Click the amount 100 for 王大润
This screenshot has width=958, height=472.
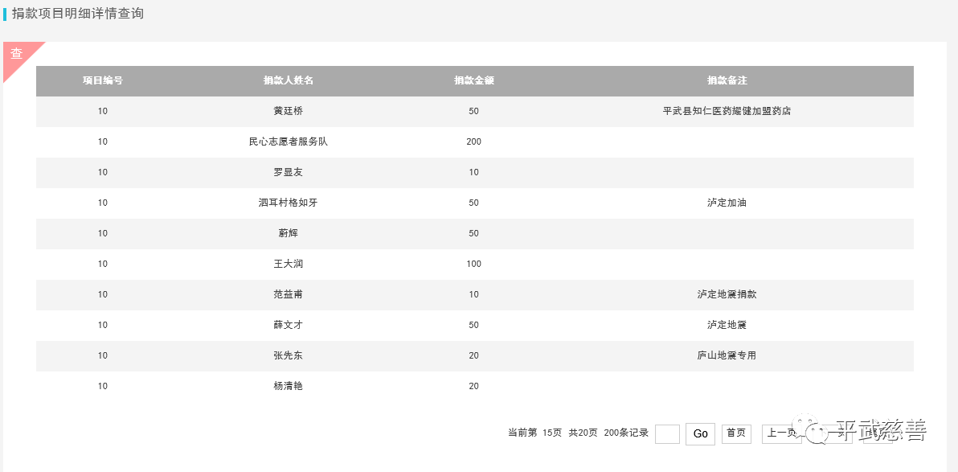click(473, 264)
